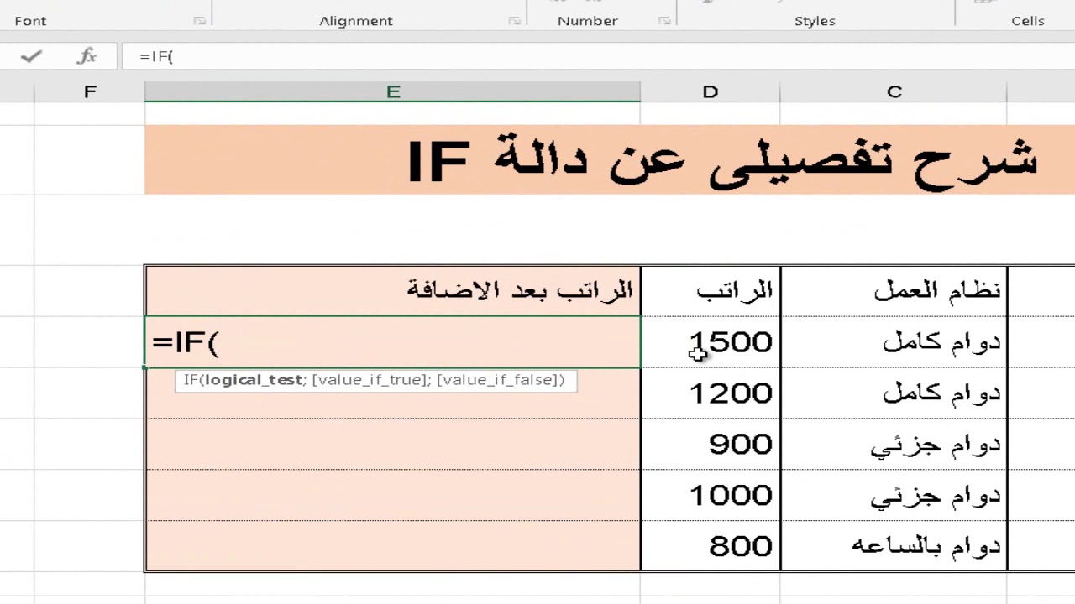Select the cell containing 900
This screenshot has width=1075, height=604.
click(711, 445)
